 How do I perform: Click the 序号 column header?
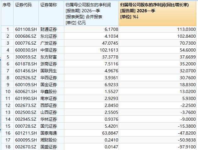(7, 13)
